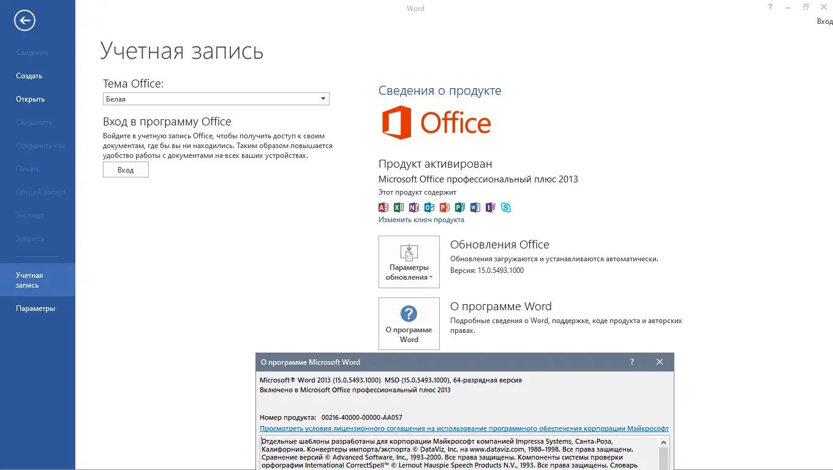Viewport: 833px width, 470px height.
Task: Click the Excel product icon
Action: coord(399,207)
